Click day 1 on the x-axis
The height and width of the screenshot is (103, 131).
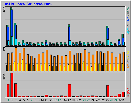8,100
